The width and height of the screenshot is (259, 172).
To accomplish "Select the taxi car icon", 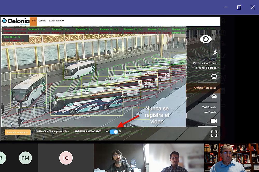I will click(x=214, y=96).
